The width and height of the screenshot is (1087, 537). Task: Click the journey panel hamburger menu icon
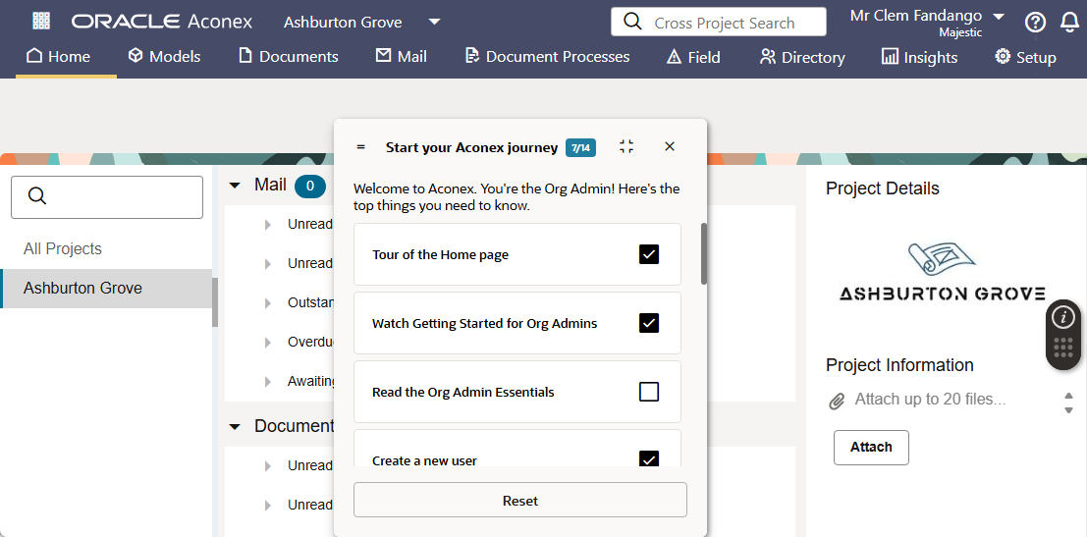tap(360, 147)
